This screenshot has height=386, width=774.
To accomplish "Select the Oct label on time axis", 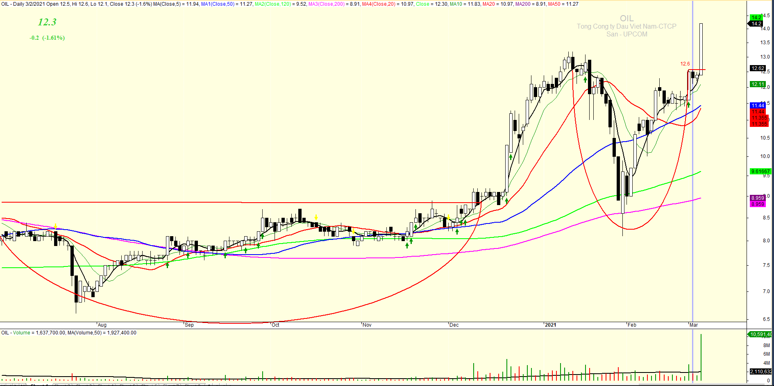I will click(x=275, y=325).
